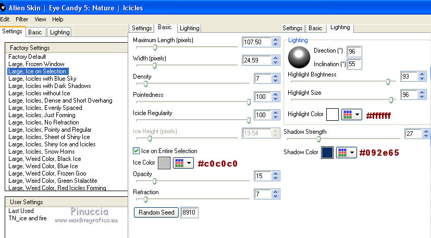The height and width of the screenshot is (238, 431).
Task: Click the Random Seed number field
Action: point(189,212)
